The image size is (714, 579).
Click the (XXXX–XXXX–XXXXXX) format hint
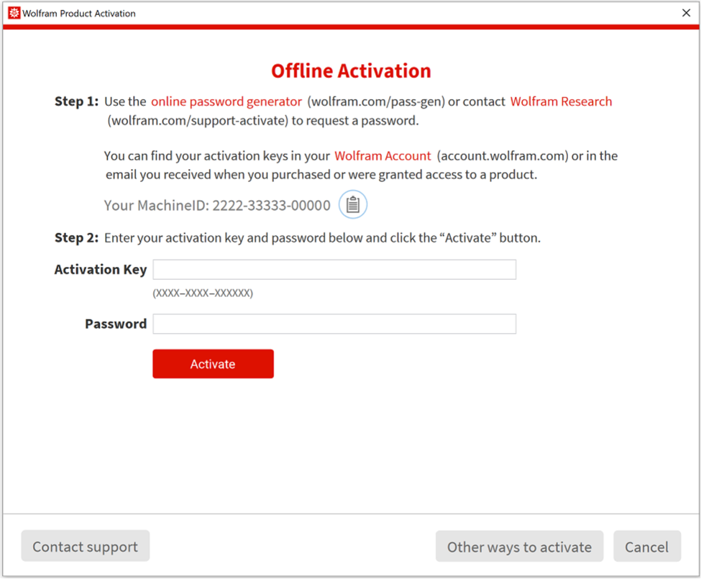[x=203, y=293]
